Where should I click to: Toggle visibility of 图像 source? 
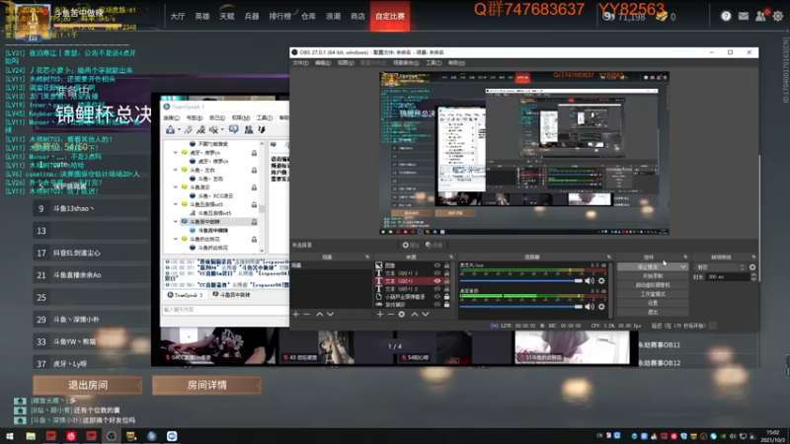coord(437,265)
